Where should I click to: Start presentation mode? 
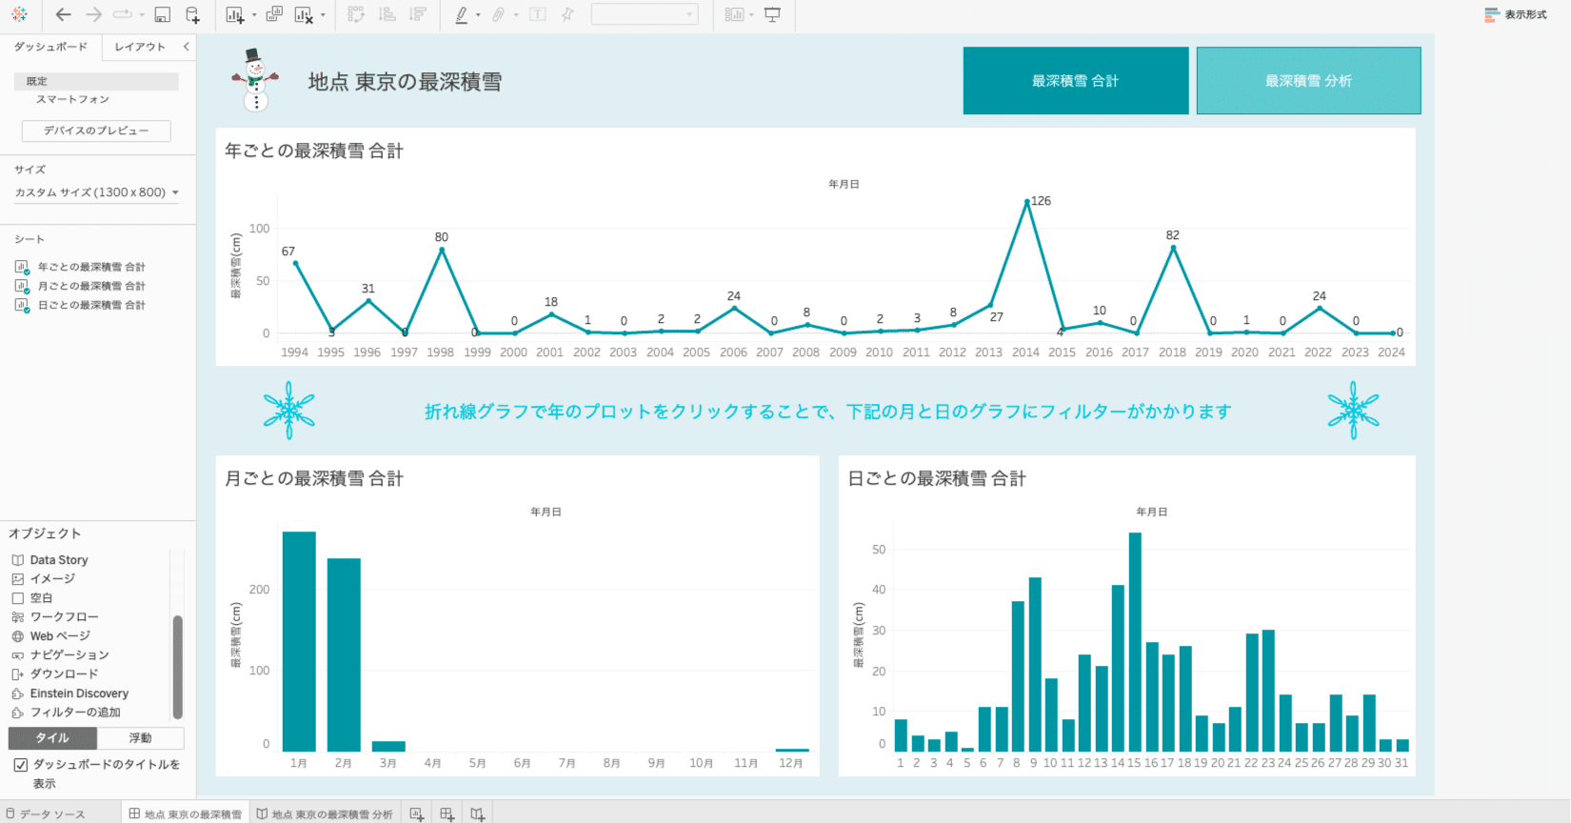772,14
